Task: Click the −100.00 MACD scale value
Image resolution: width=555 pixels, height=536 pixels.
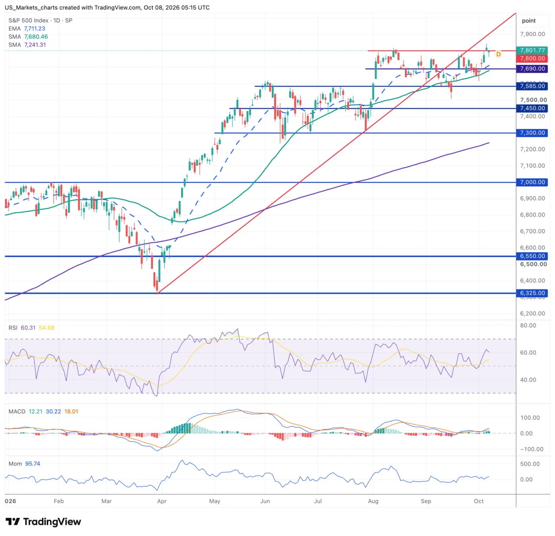Action: point(532,449)
